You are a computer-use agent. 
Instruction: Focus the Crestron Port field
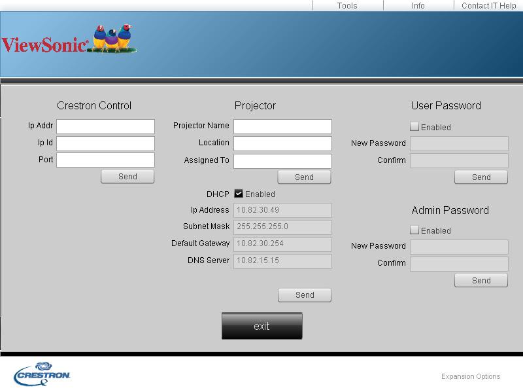[105, 160]
